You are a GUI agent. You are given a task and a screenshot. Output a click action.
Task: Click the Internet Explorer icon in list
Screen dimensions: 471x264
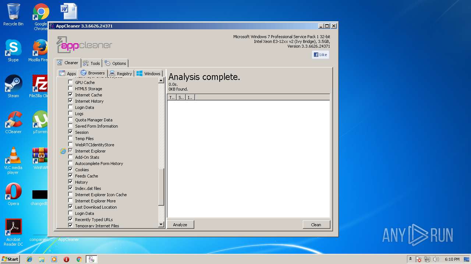click(63, 151)
